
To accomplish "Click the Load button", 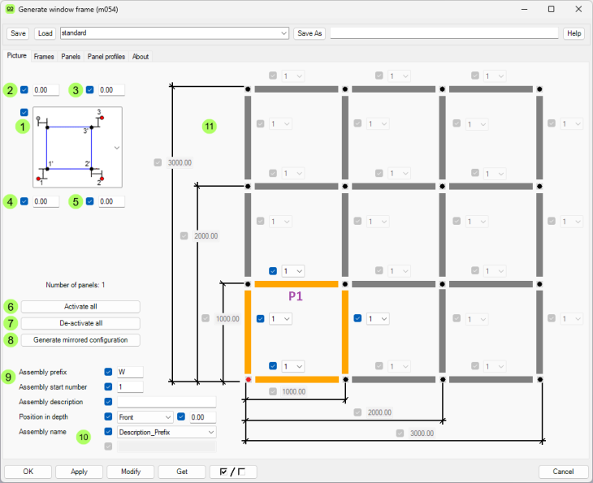I will point(45,33).
